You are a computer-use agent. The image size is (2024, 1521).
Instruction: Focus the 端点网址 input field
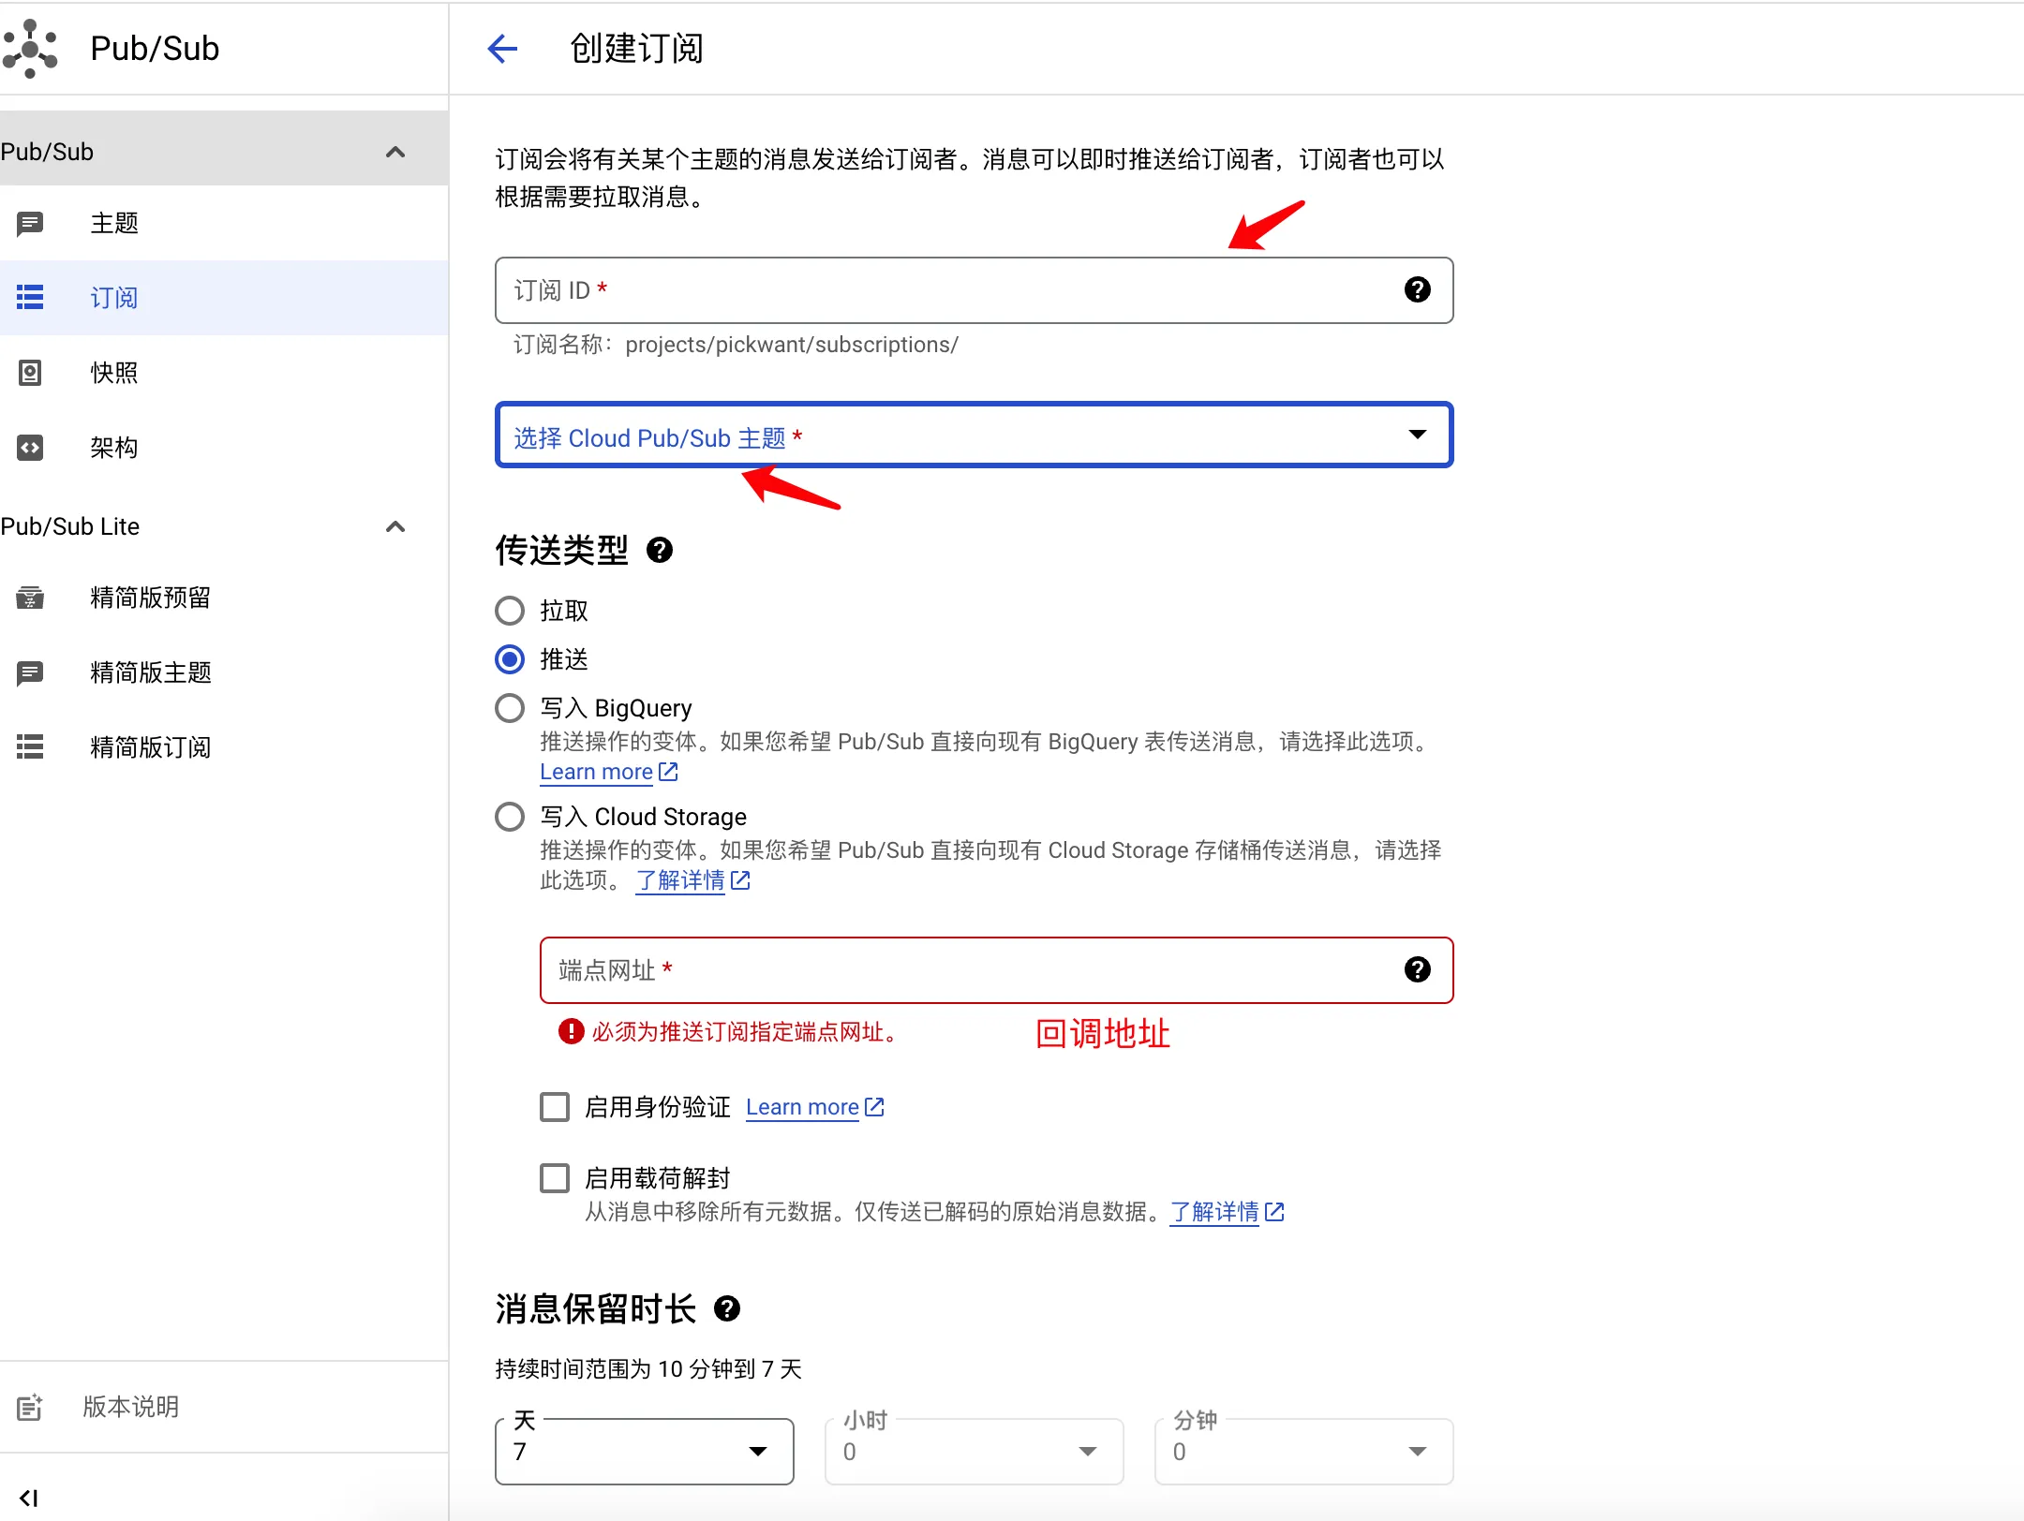coord(997,970)
